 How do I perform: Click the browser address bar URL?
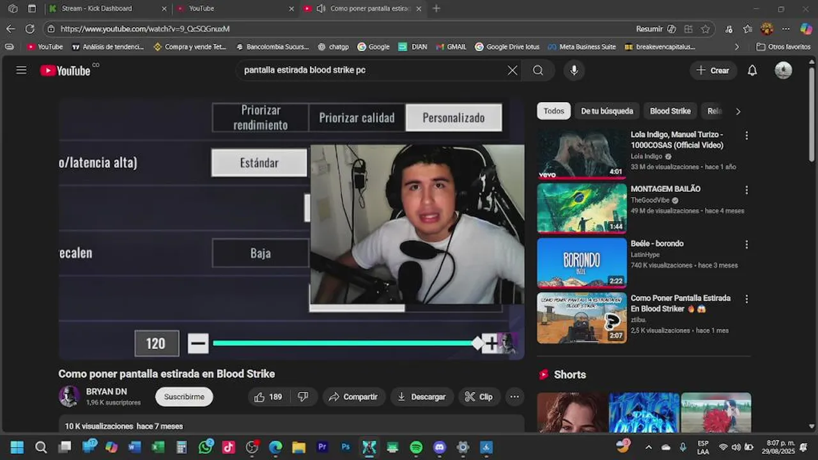(x=145, y=29)
